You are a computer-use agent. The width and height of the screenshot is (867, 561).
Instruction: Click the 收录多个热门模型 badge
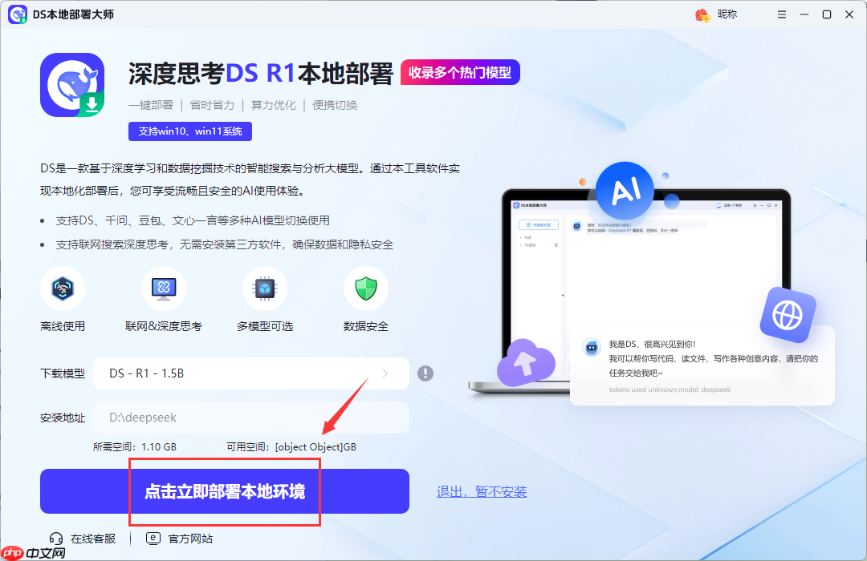pos(460,71)
